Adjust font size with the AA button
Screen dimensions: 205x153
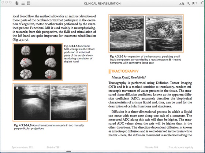coord(182,3)
